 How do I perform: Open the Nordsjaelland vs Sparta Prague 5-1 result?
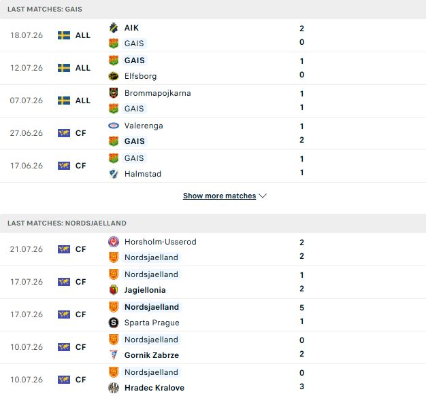[213, 314]
